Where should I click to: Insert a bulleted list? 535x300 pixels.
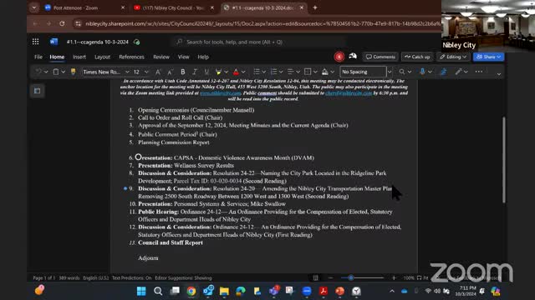tap(257, 72)
